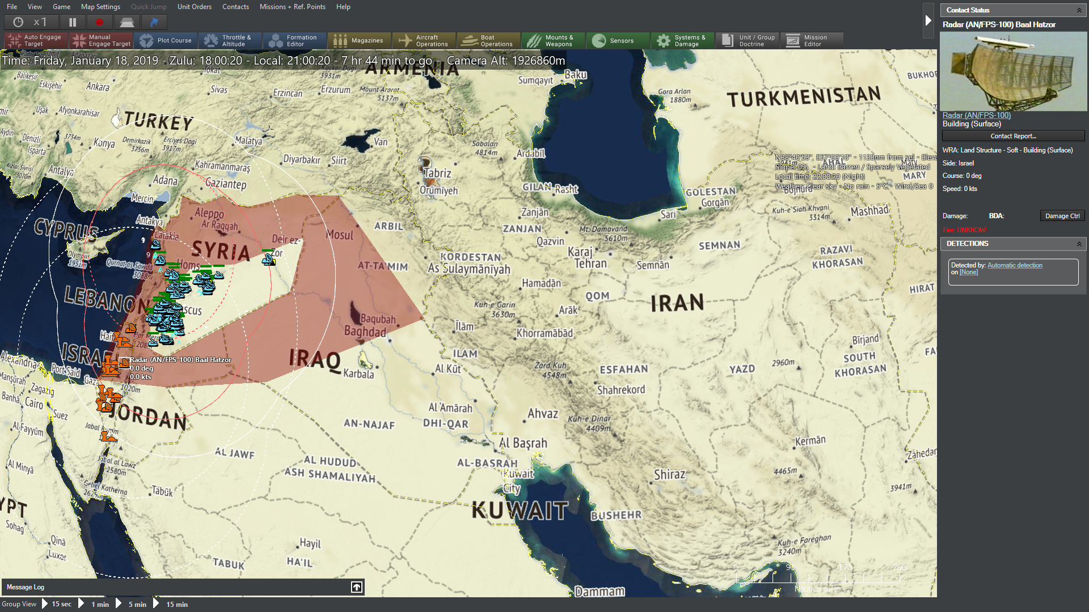
Task: Collapse the DETECTIONS section
Action: (1079, 244)
